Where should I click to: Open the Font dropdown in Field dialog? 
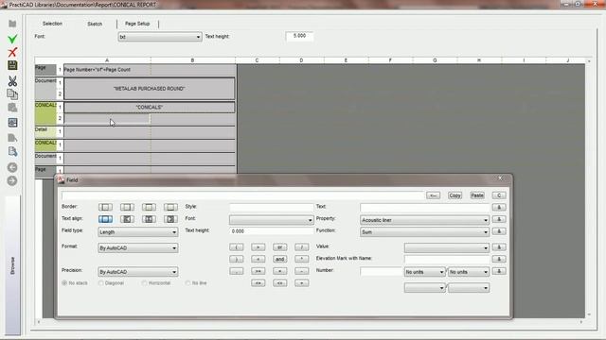(271, 220)
